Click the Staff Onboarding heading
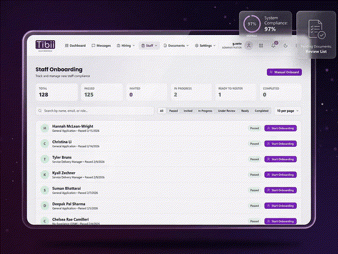Image resolution: width=338 pixels, height=254 pixels. 59,69
